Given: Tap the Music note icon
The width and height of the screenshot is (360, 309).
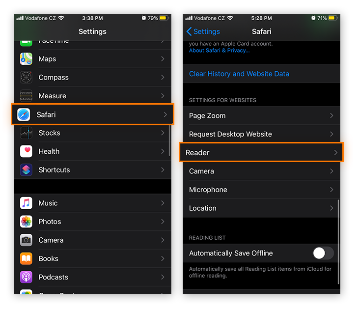Looking at the screenshot, I should 26,203.
